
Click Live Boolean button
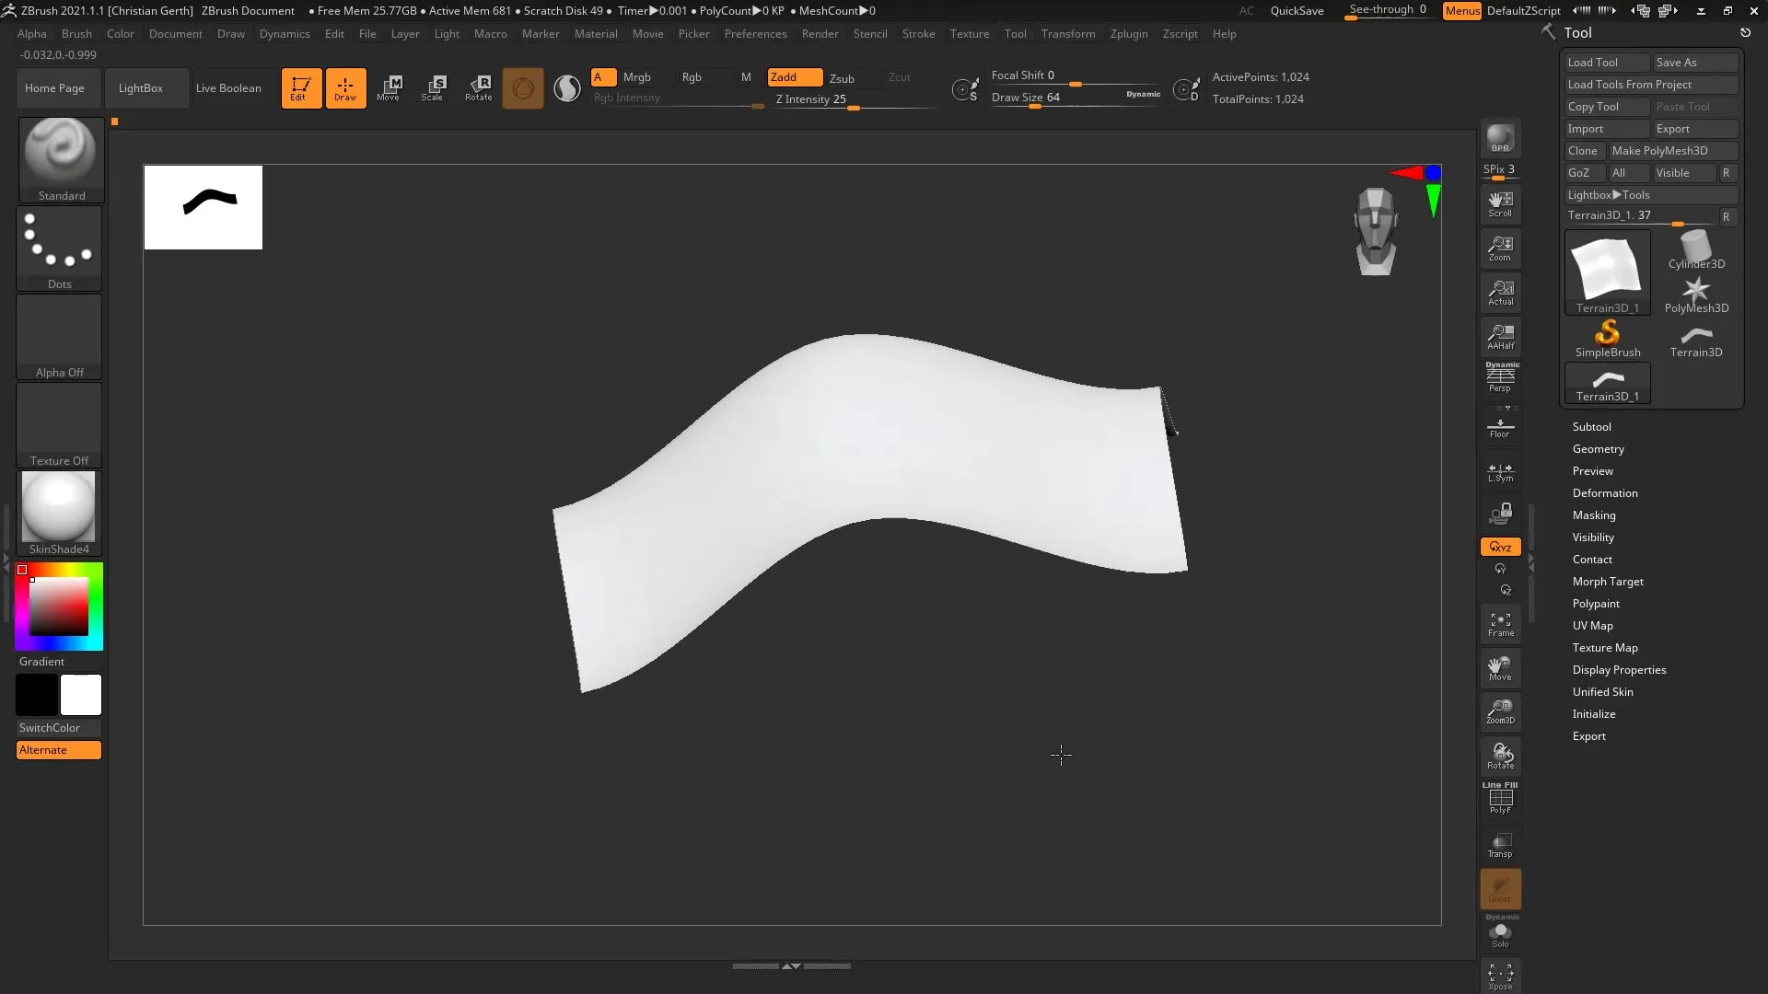click(228, 88)
